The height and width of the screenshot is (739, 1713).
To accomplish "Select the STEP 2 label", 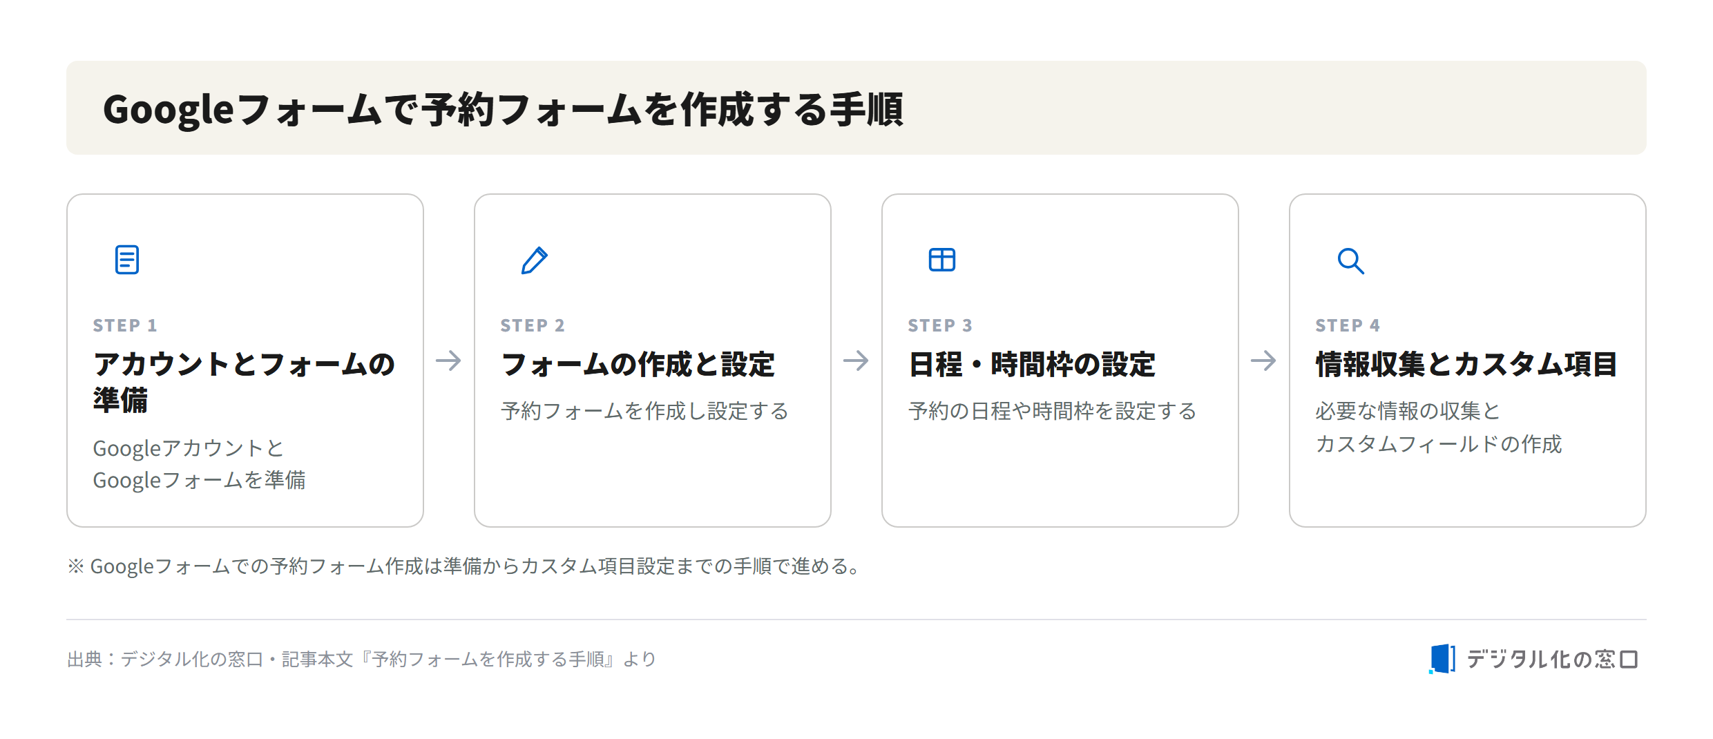I will coord(533,325).
